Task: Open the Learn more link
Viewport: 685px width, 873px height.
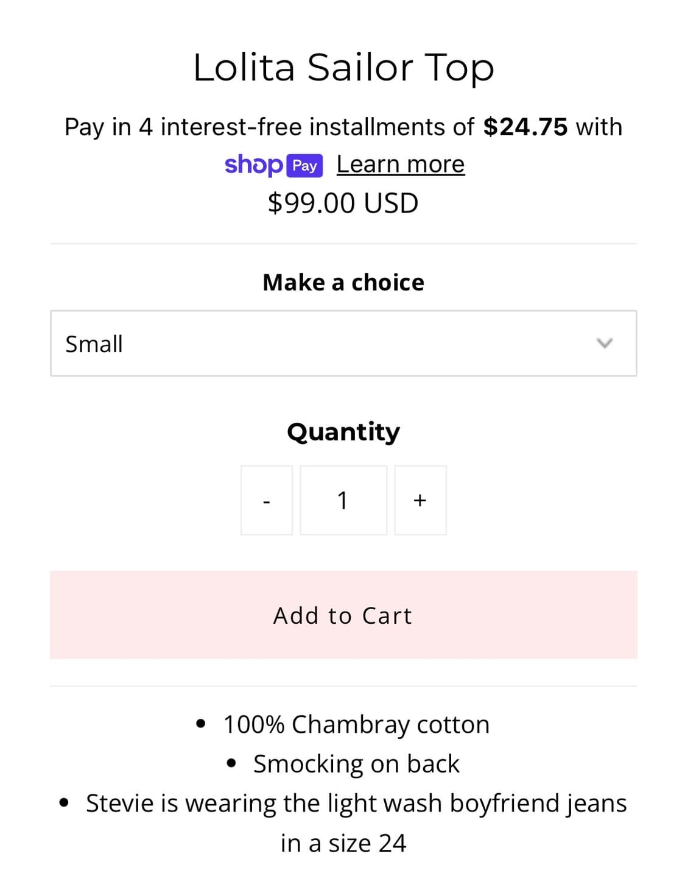Action: click(400, 164)
